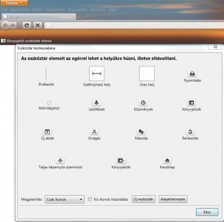
Task: Click the Kész button
Action: [x=207, y=212]
